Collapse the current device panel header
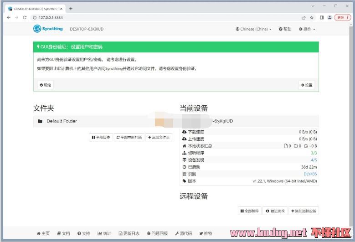The height and width of the screenshot is (242, 355). [249, 121]
